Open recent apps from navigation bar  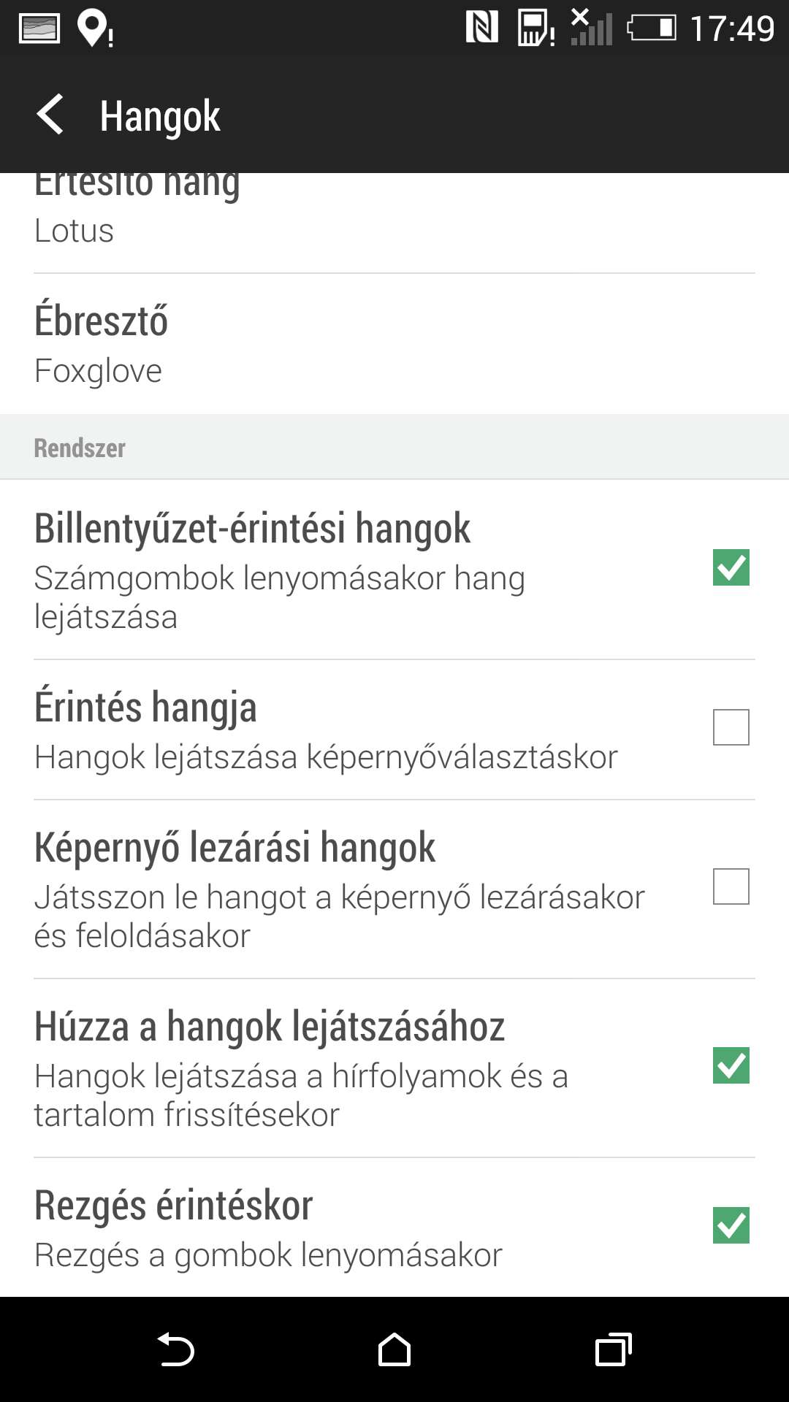pos(613,1349)
